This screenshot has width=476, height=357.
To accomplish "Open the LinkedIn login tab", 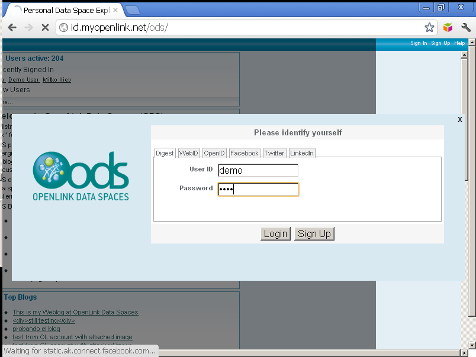I will pos(302,153).
